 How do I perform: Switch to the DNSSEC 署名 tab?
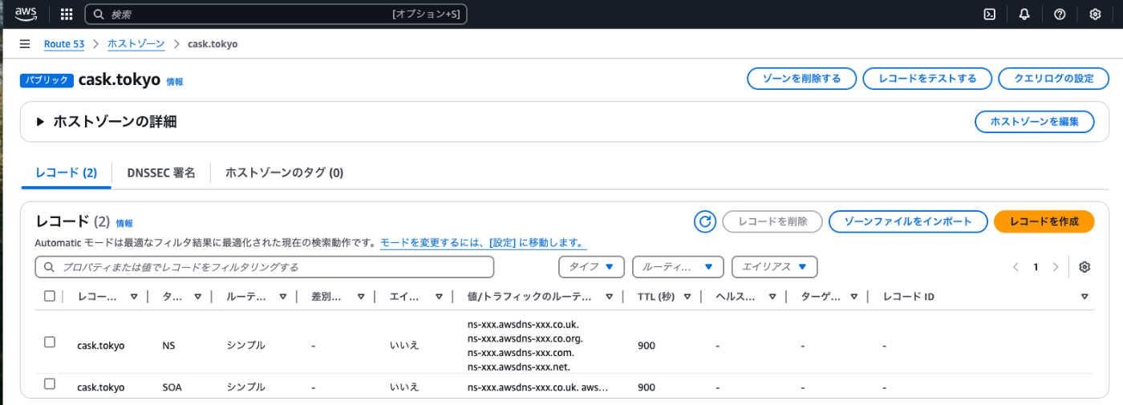(161, 172)
